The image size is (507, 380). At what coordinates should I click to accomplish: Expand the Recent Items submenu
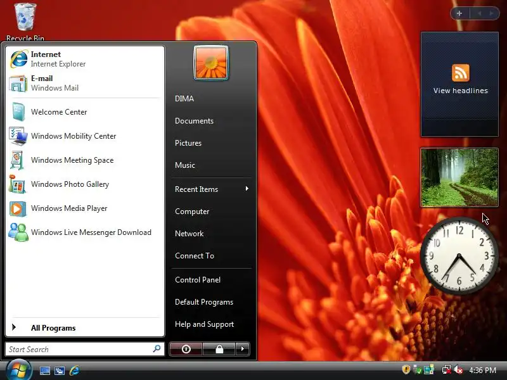point(212,189)
